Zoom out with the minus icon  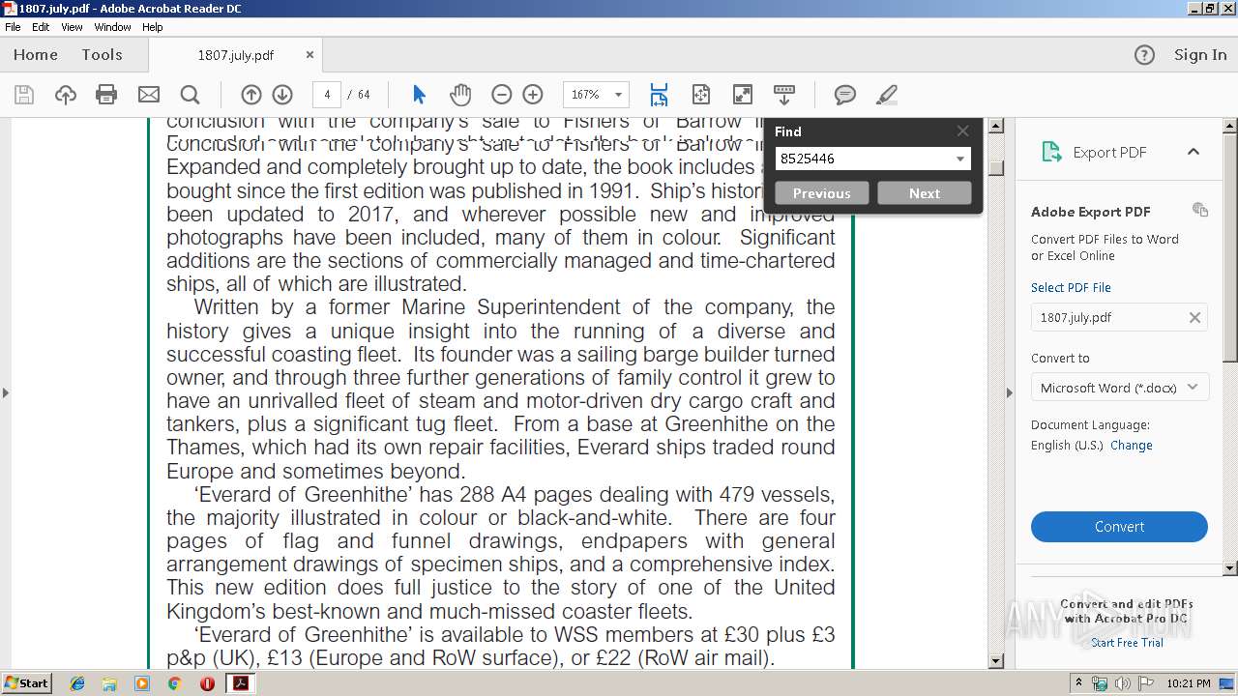coord(501,95)
